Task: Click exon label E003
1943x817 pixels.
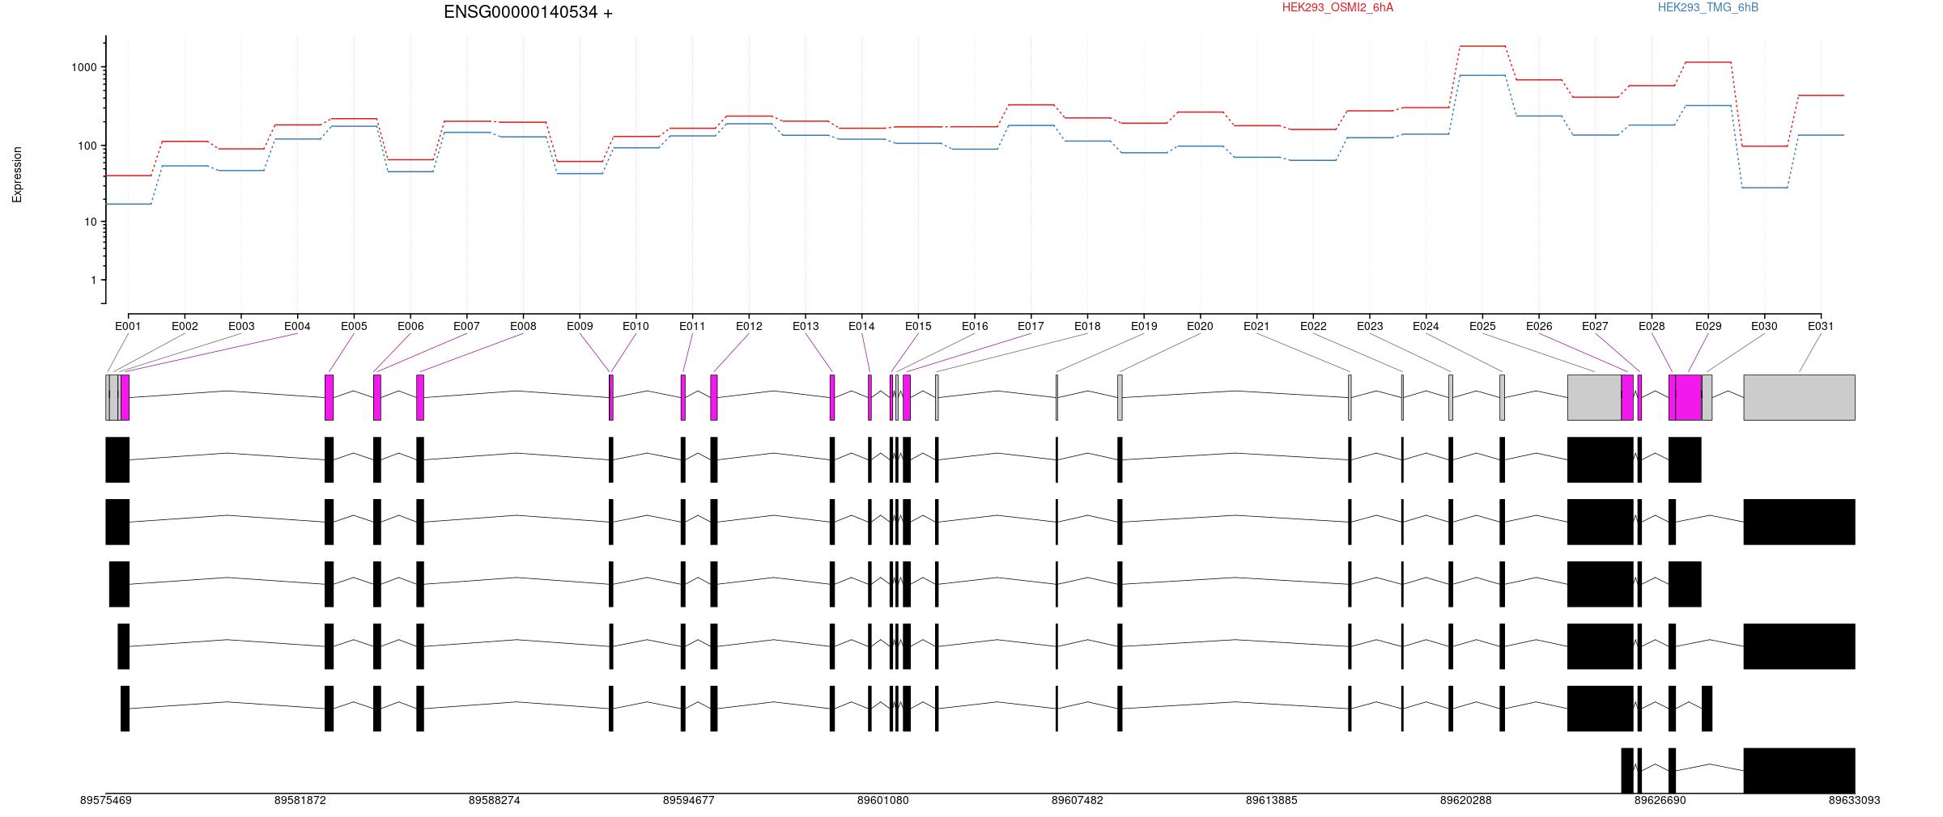Action: tap(241, 326)
